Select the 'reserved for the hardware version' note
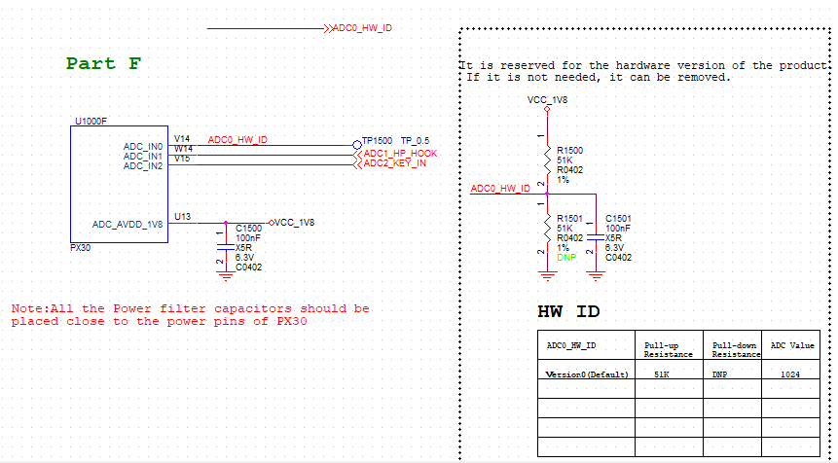This screenshot has width=838, height=463. tap(644, 71)
